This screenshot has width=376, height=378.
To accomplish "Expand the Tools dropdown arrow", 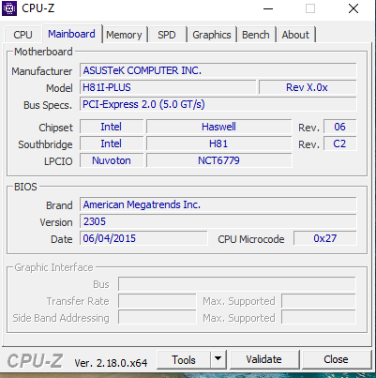I will pyautogui.click(x=218, y=358).
